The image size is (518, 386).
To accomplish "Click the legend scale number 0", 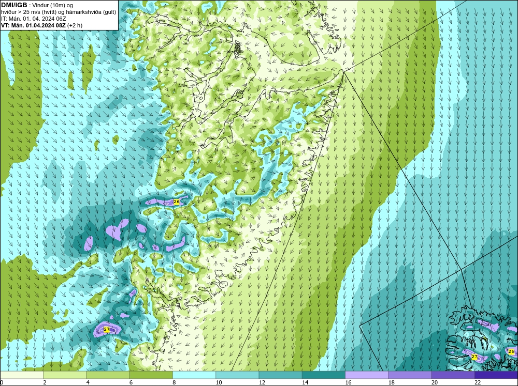I will (x=2, y=382).
